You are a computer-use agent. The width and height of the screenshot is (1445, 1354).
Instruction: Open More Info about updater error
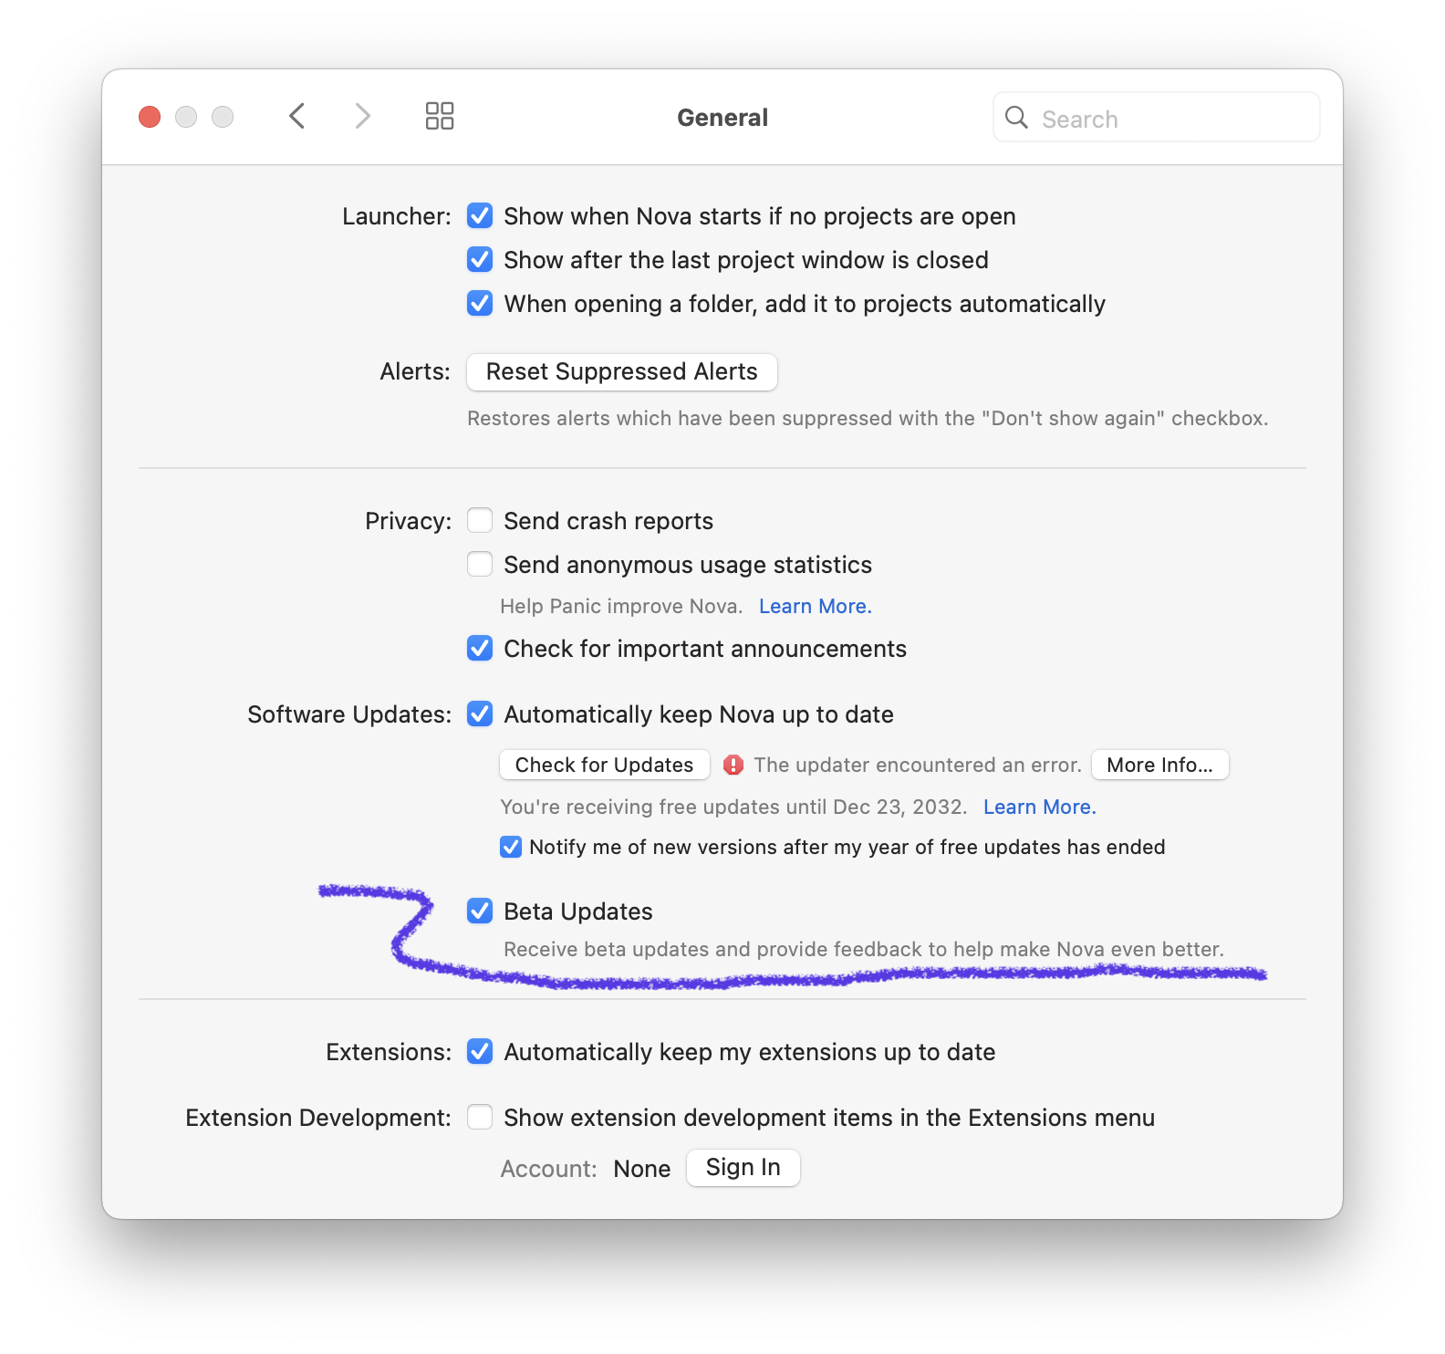(1159, 766)
